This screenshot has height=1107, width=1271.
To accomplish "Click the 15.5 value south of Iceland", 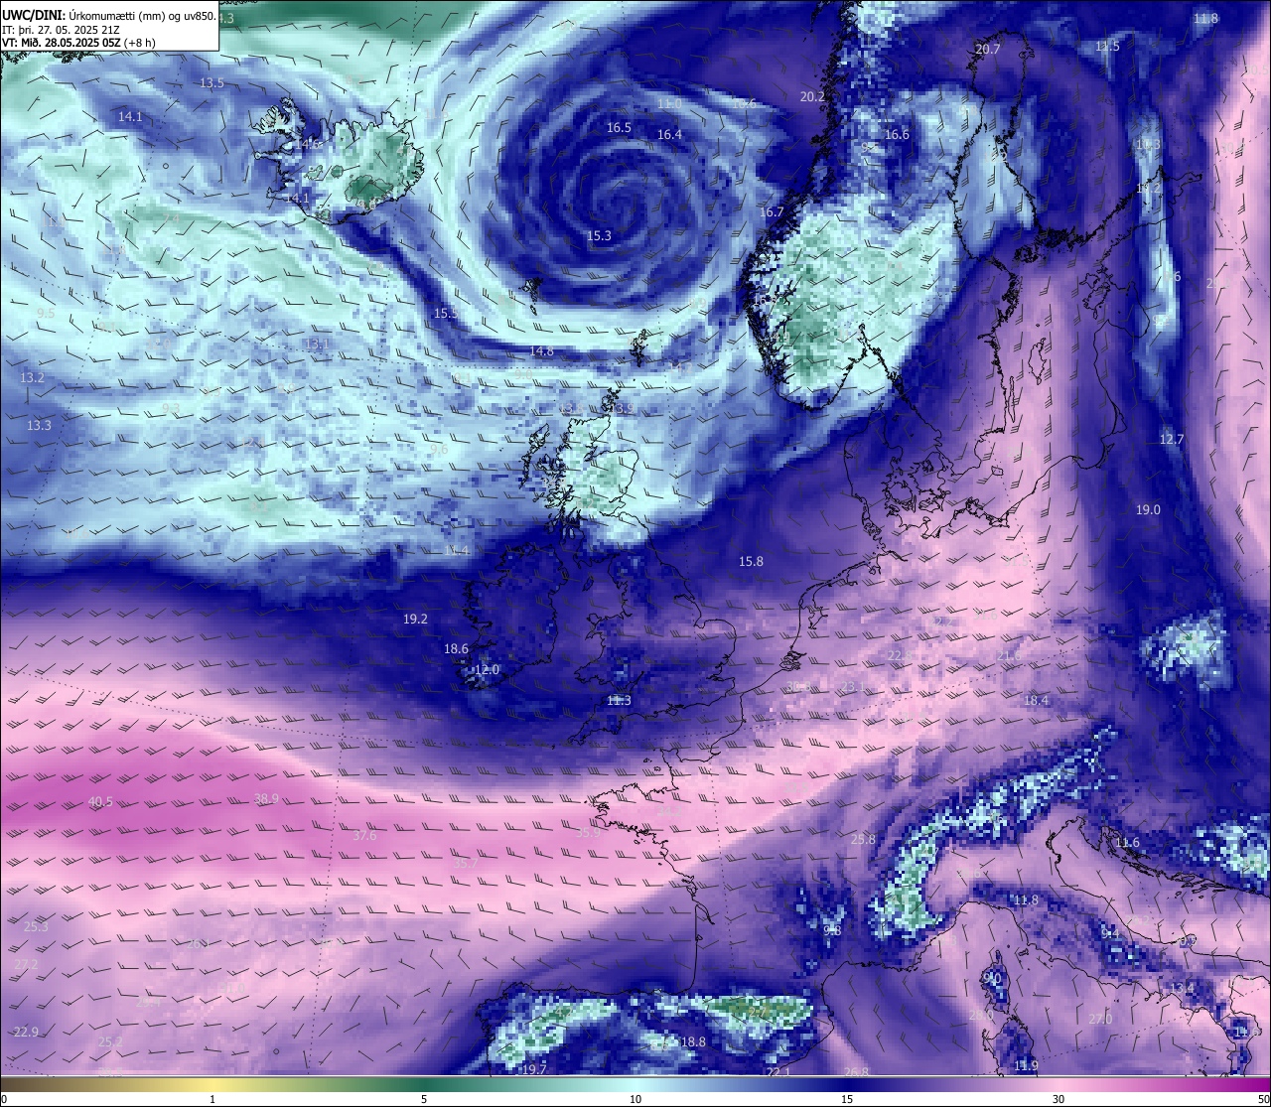I will tap(446, 314).
